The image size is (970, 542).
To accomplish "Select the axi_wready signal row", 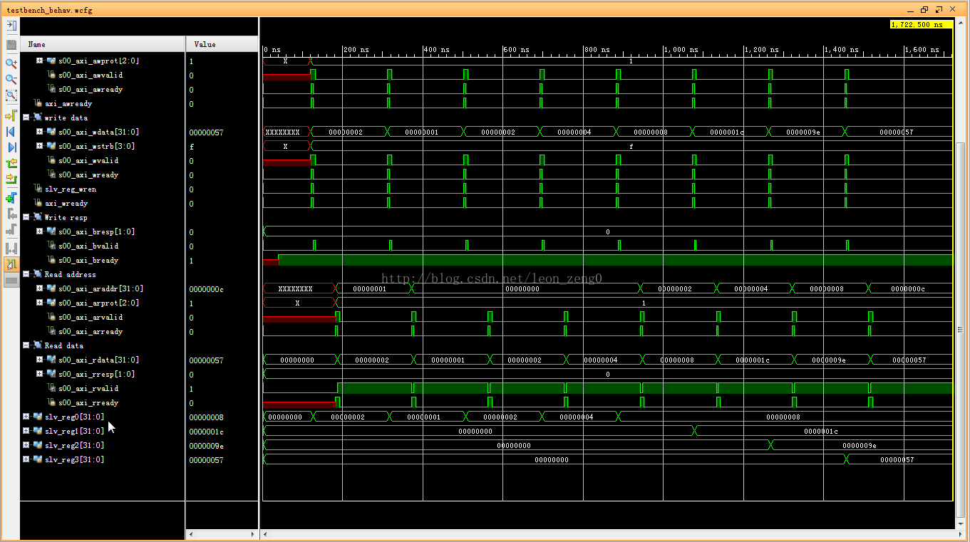I will (x=66, y=204).
